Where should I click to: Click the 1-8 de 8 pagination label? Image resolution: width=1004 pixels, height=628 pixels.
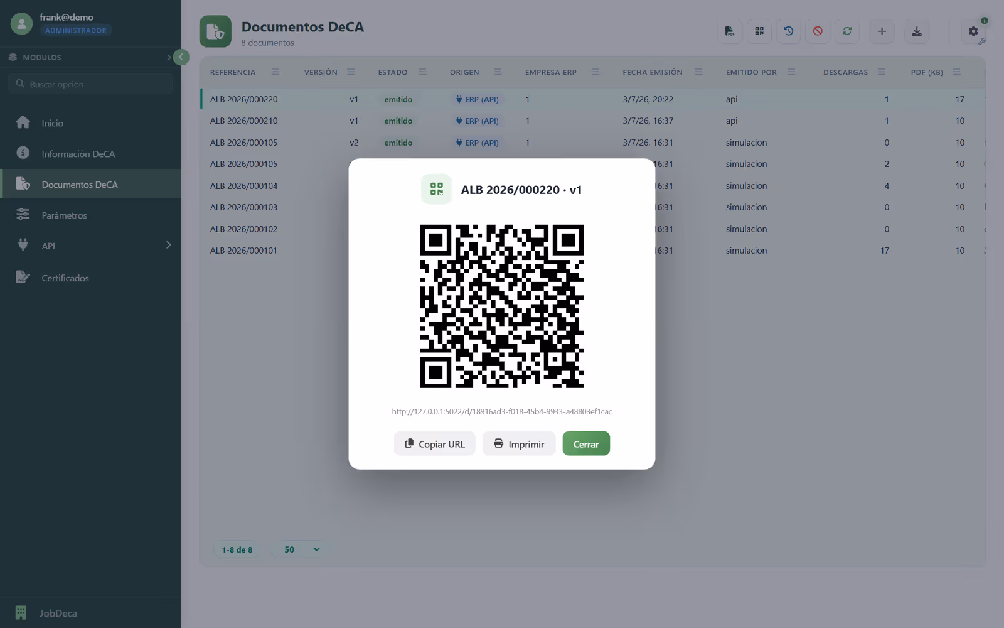pos(237,549)
